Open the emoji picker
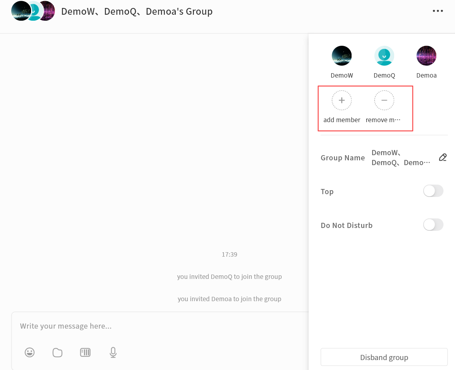This screenshot has width=455, height=370. pyautogui.click(x=30, y=352)
